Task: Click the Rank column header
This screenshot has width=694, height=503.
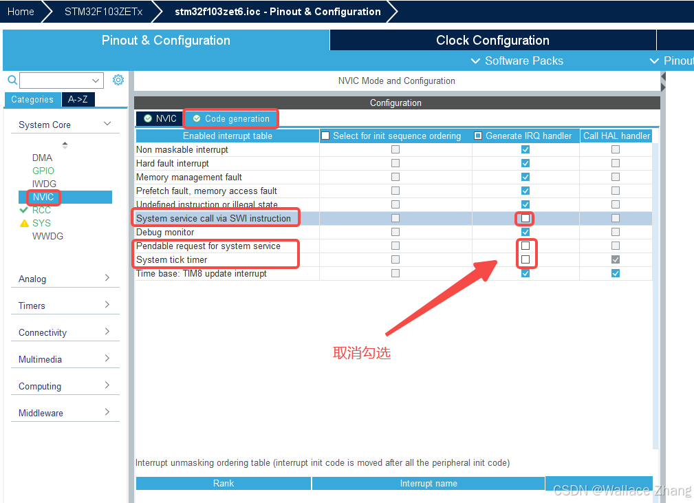Action: [x=224, y=484]
